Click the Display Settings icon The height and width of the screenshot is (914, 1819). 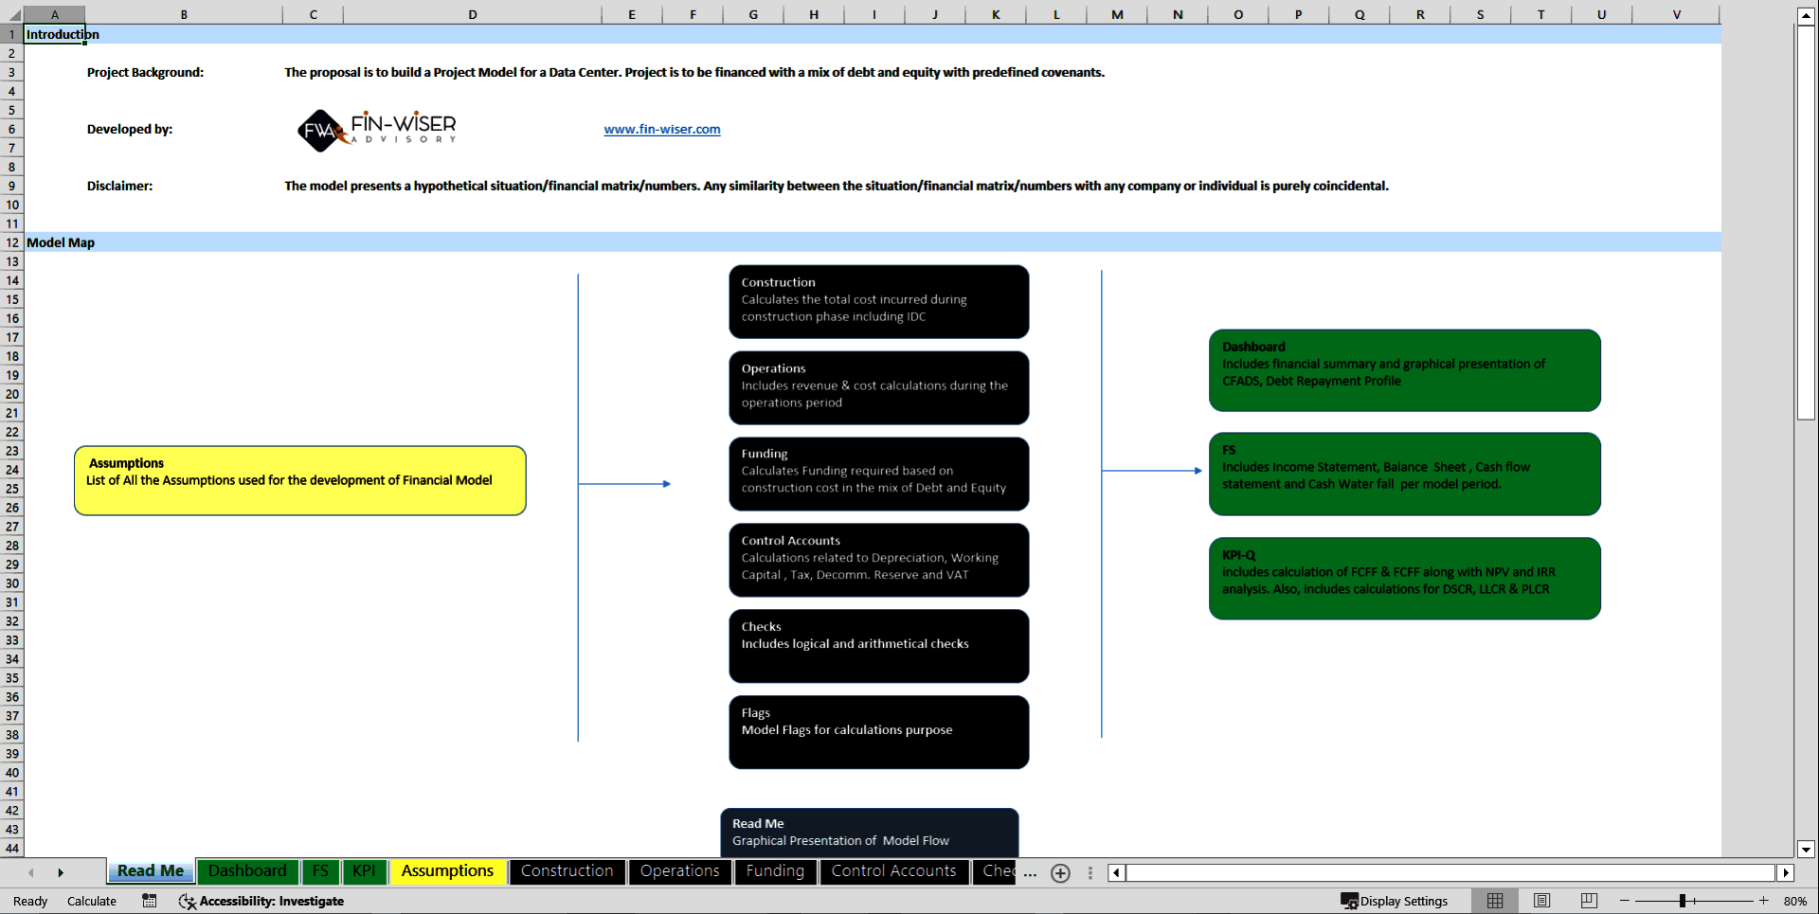pos(1352,901)
